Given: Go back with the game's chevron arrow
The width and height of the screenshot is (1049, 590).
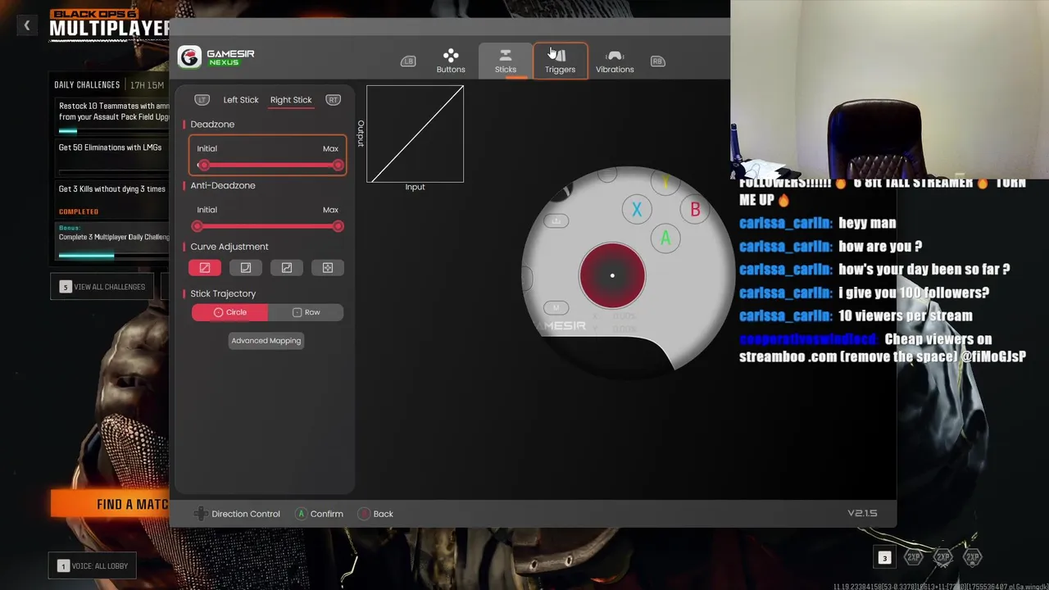Looking at the screenshot, I should (x=27, y=26).
